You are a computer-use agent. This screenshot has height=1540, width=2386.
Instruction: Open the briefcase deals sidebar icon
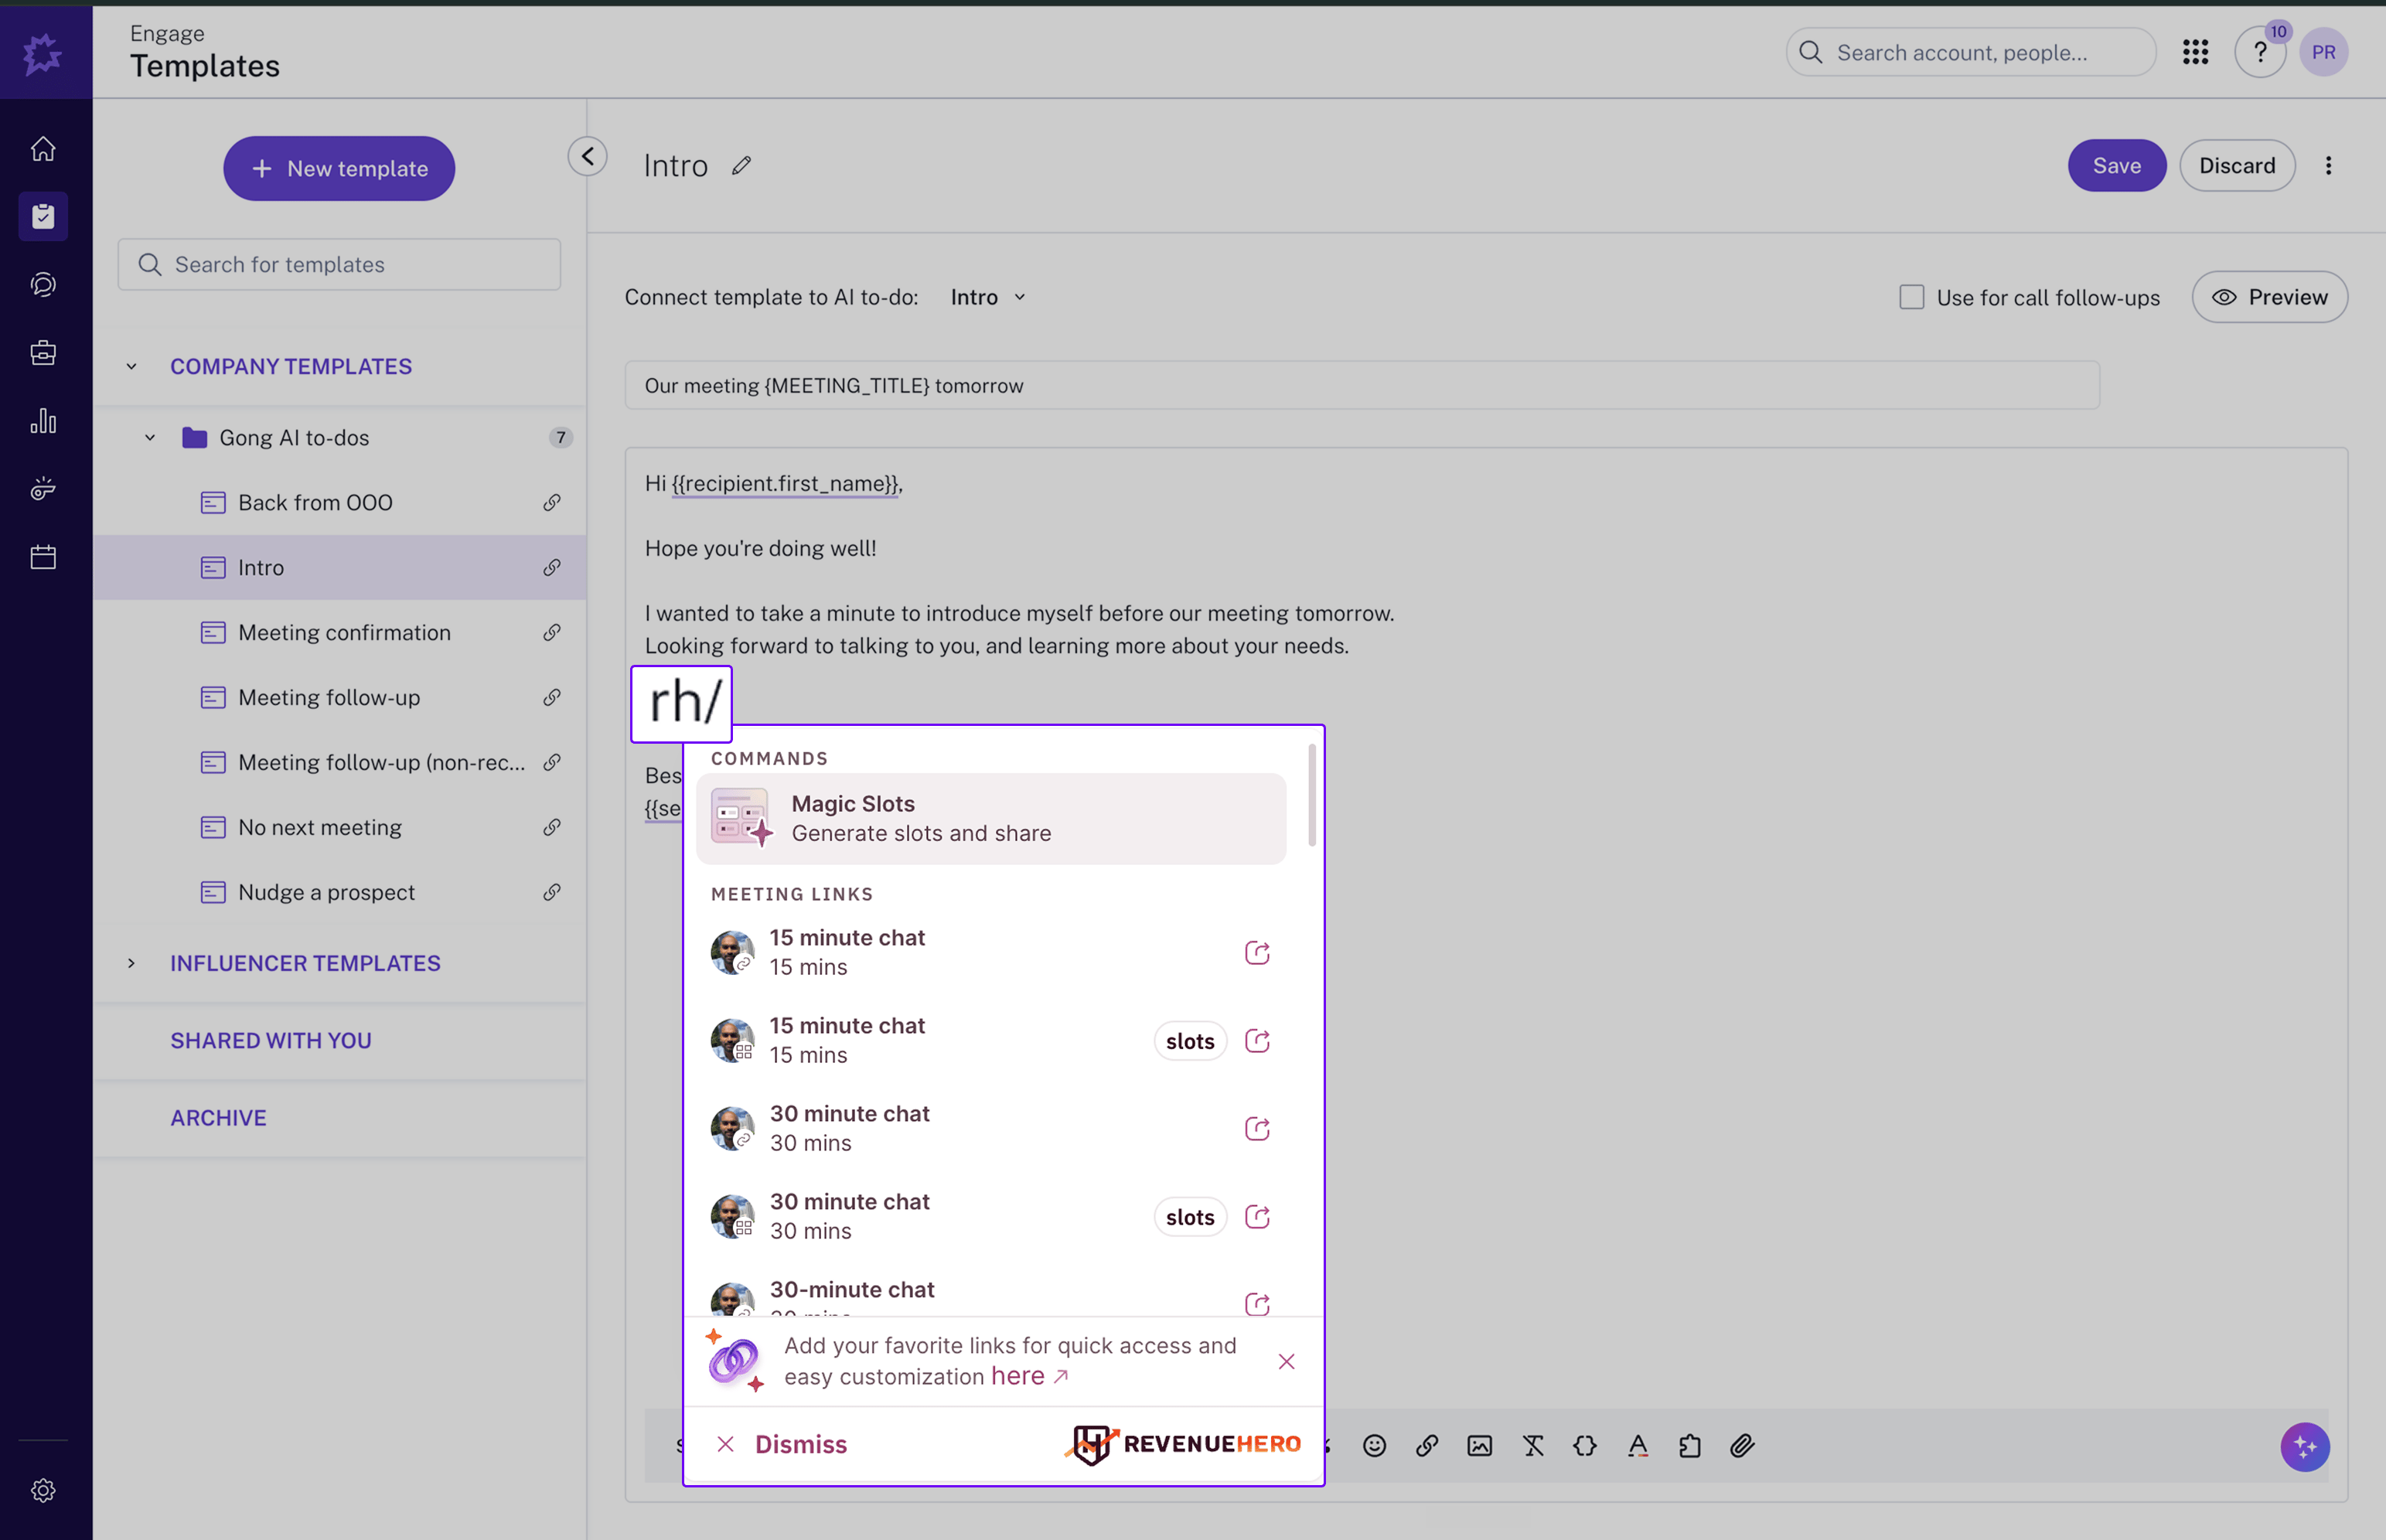43,353
